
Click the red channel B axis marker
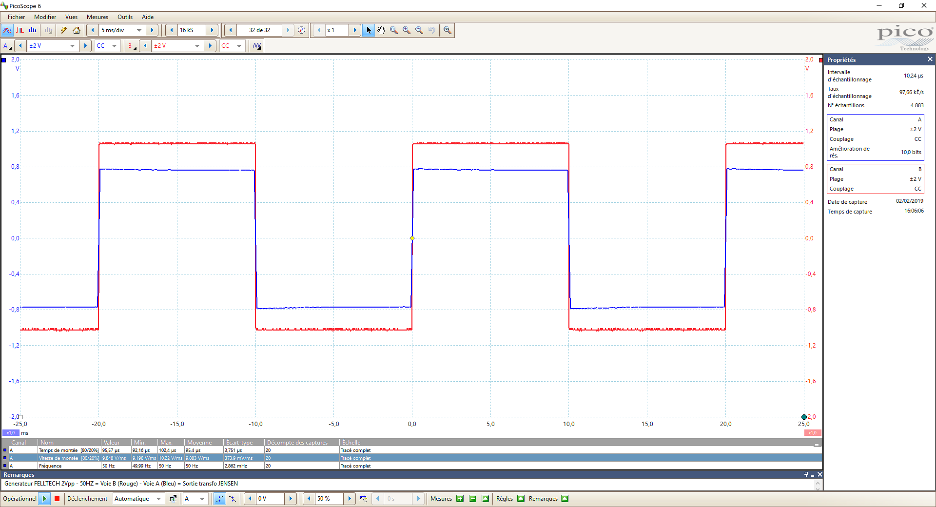click(821, 60)
